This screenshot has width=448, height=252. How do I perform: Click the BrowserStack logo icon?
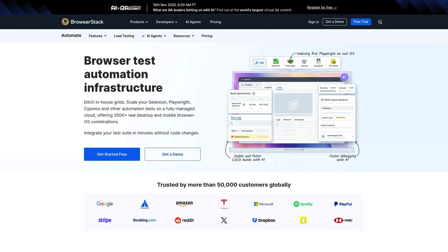tap(65, 22)
